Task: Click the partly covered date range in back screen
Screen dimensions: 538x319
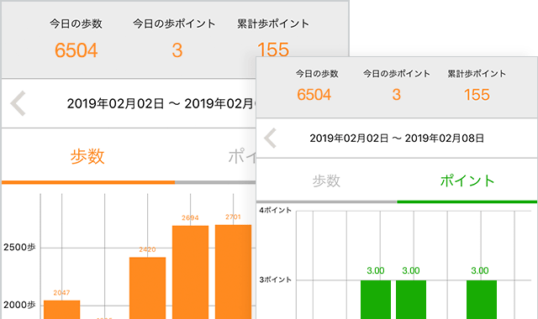Action: pyautogui.click(x=161, y=103)
